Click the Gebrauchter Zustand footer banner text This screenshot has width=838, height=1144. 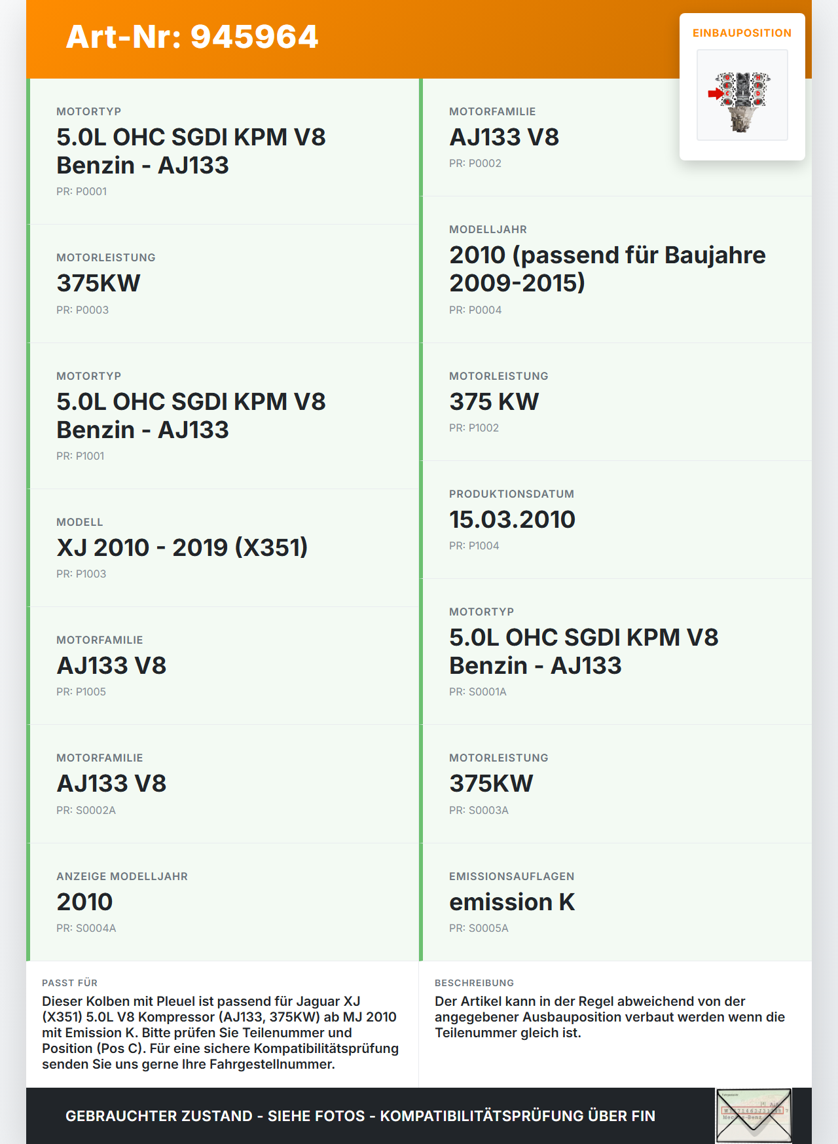[360, 1116]
